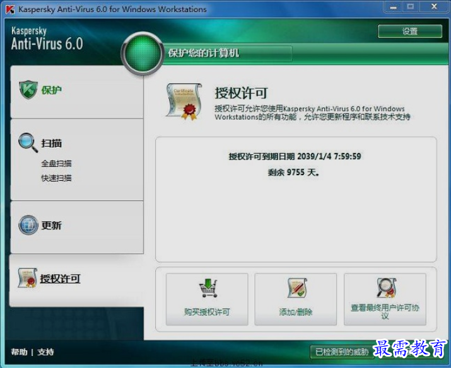Close the Kaspersky window
The width and height of the screenshot is (451, 368).
[434, 7]
